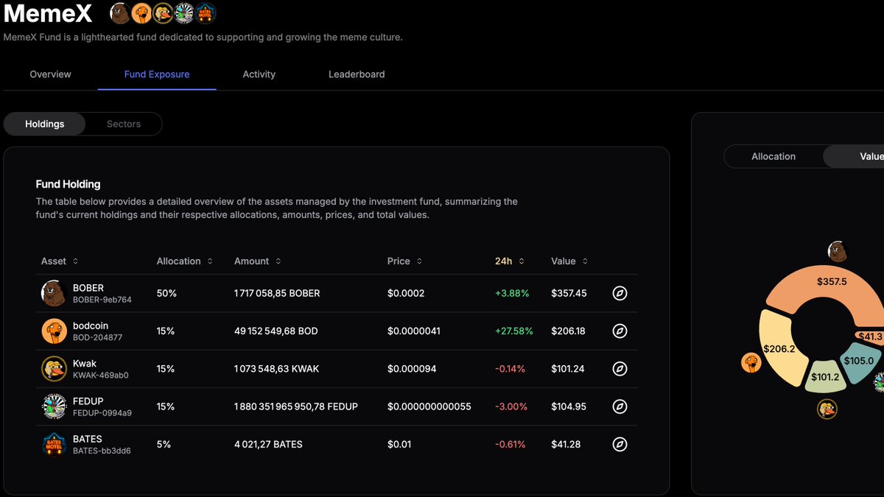The image size is (884, 497).
Task: Click the Bates Motel avatar next to MemeX title
Action: (x=206, y=13)
